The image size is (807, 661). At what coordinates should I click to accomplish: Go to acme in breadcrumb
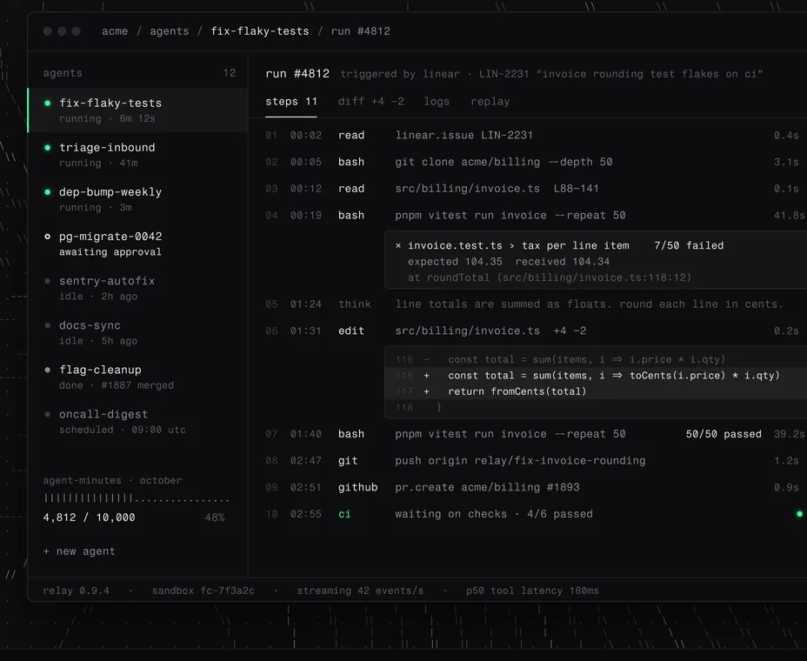[x=115, y=31]
